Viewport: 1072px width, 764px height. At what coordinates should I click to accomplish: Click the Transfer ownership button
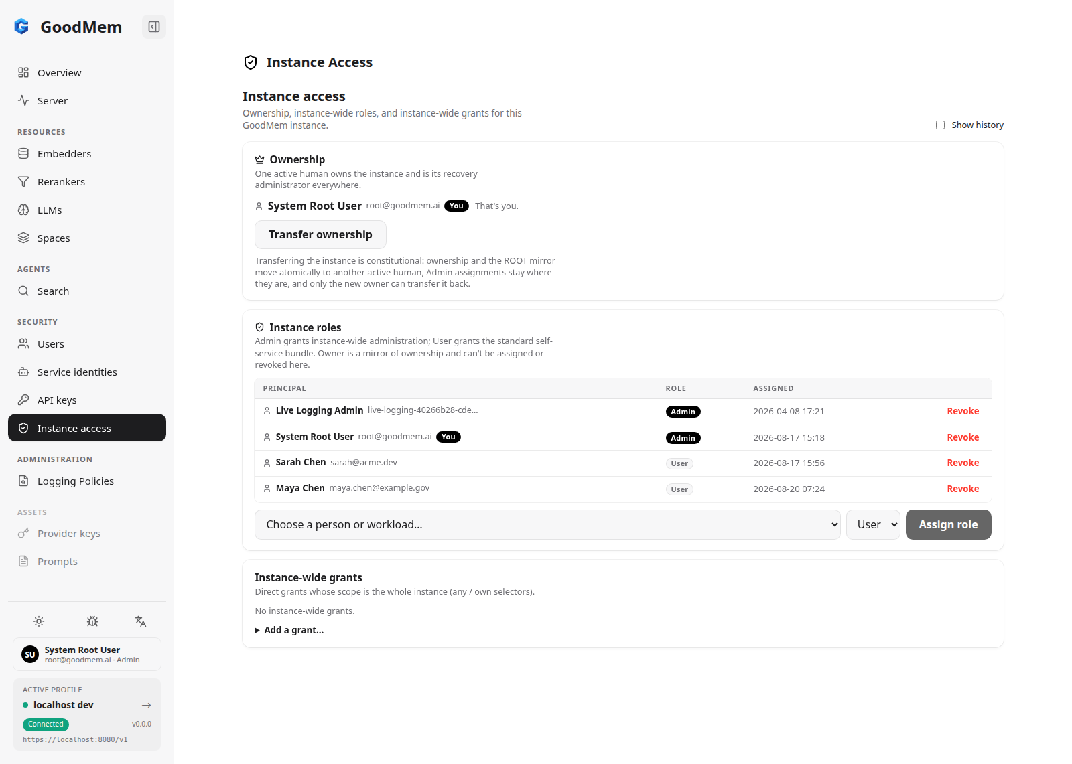click(320, 234)
